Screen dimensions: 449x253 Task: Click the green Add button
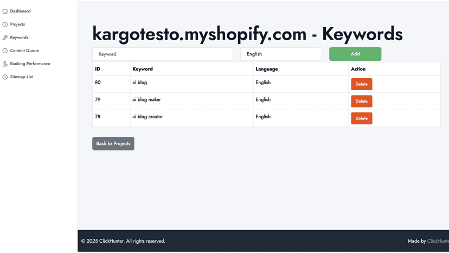pyautogui.click(x=355, y=54)
